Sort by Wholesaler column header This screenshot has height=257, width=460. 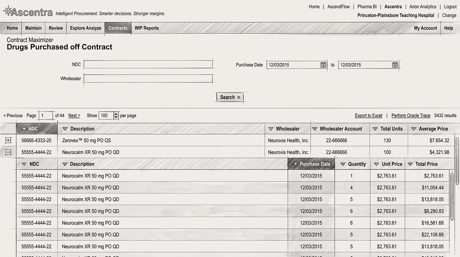tap(287, 129)
